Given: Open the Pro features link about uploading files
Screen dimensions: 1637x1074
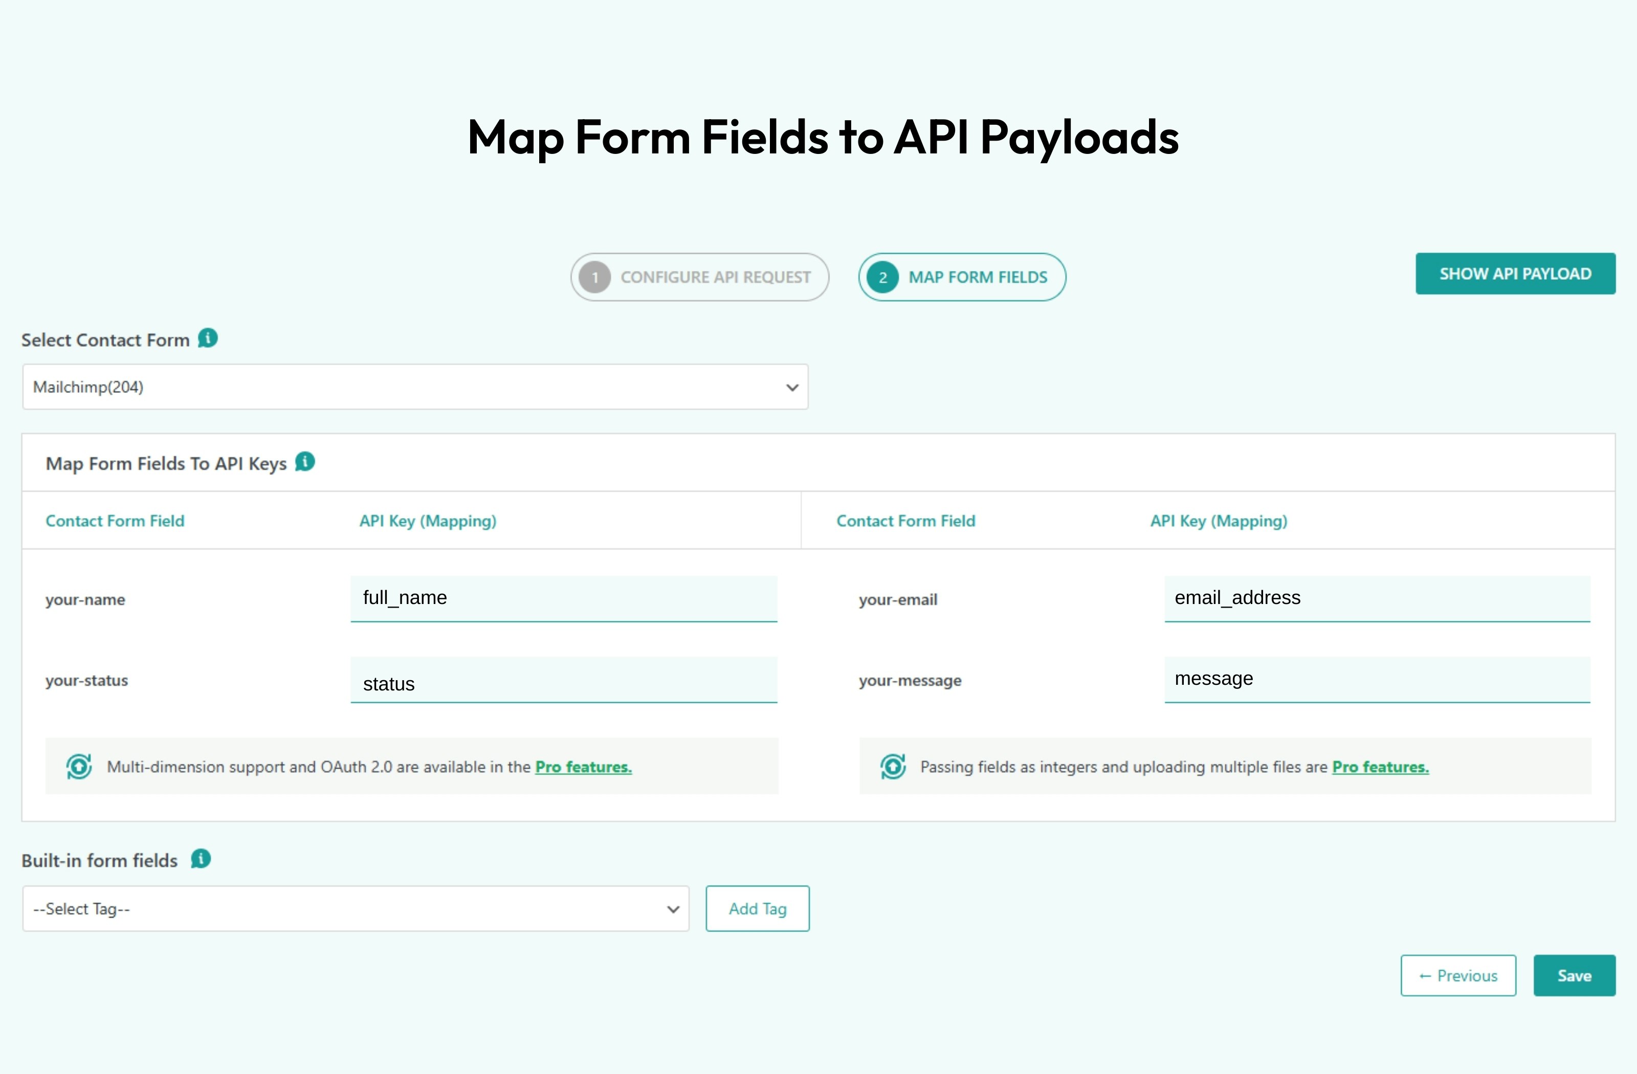Looking at the screenshot, I should (x=1379, y=767).
